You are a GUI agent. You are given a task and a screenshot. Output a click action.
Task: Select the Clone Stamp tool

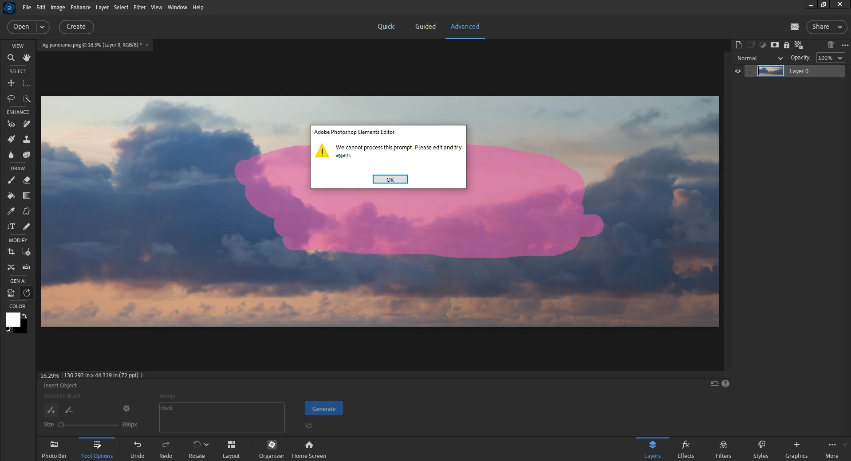pyautogui.click(x=27, y=139)
